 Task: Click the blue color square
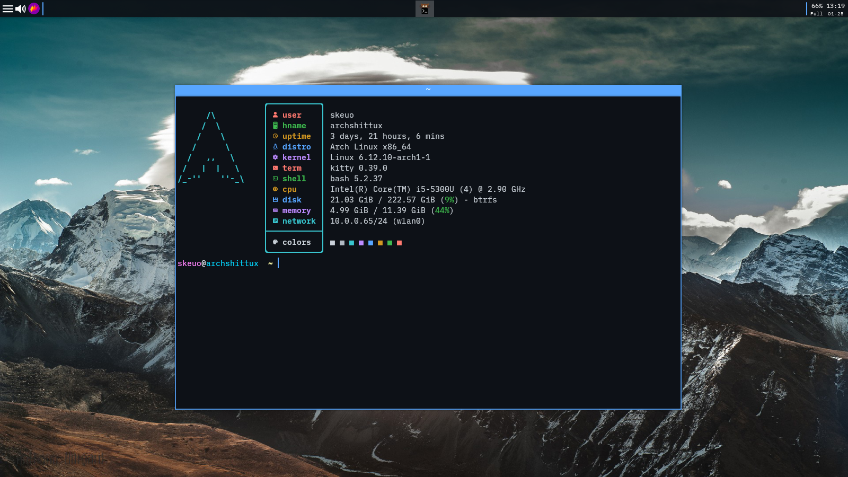click(370, 243)
